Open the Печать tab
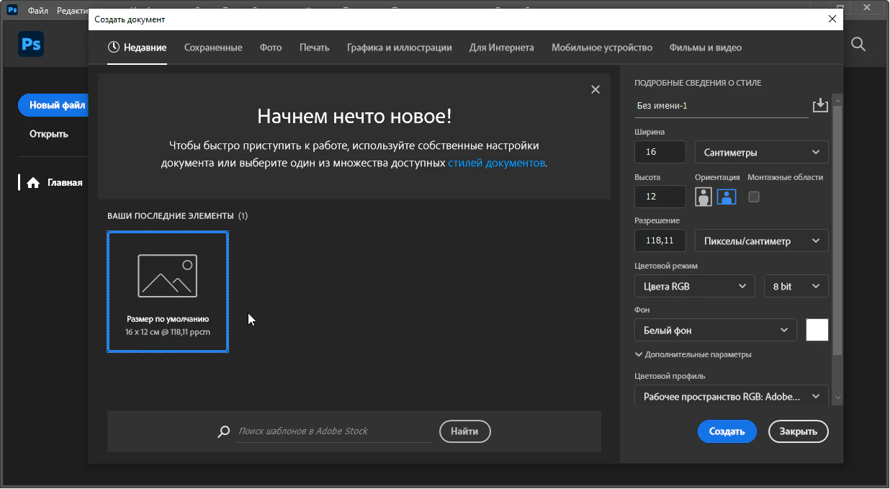 point(314,48)
